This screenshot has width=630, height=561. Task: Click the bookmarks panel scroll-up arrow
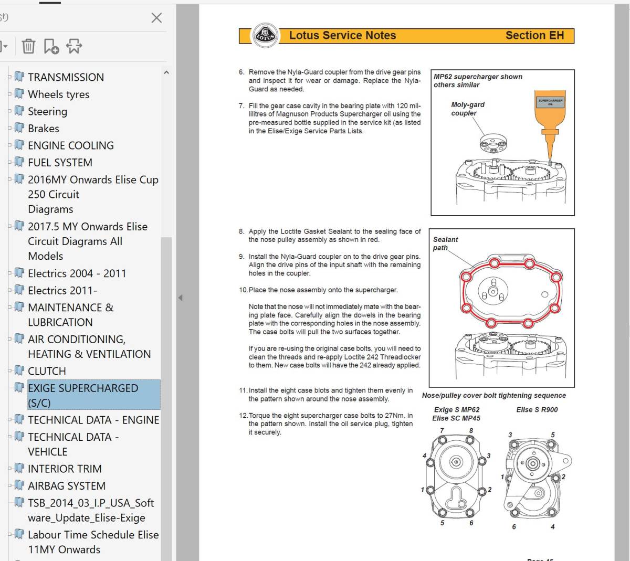tap(166, 72)
